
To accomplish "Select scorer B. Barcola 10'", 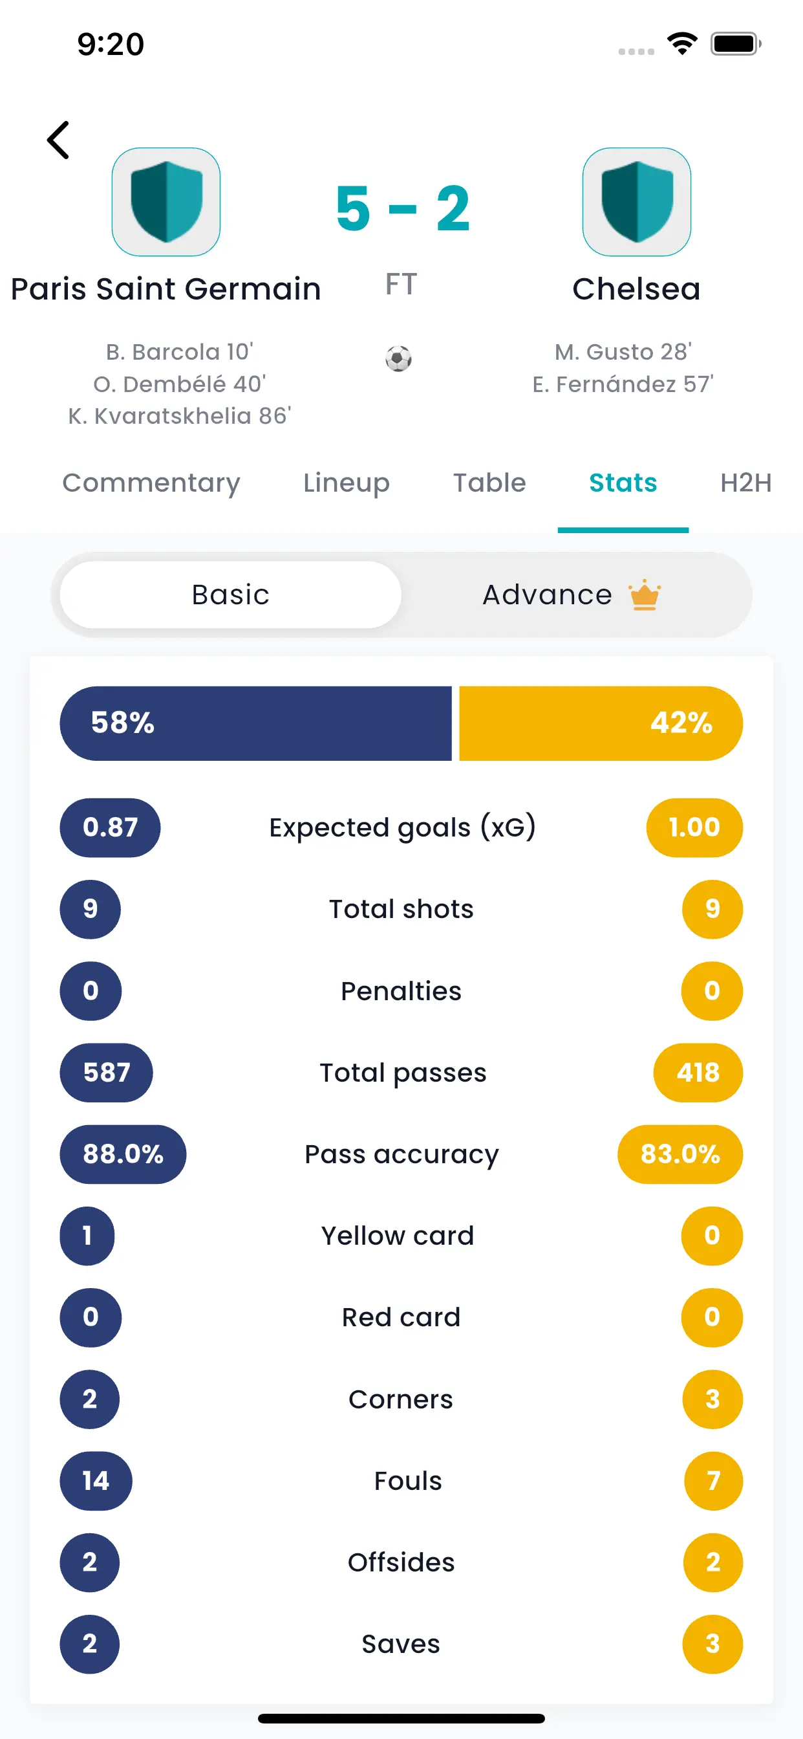I will click(180, 351).
